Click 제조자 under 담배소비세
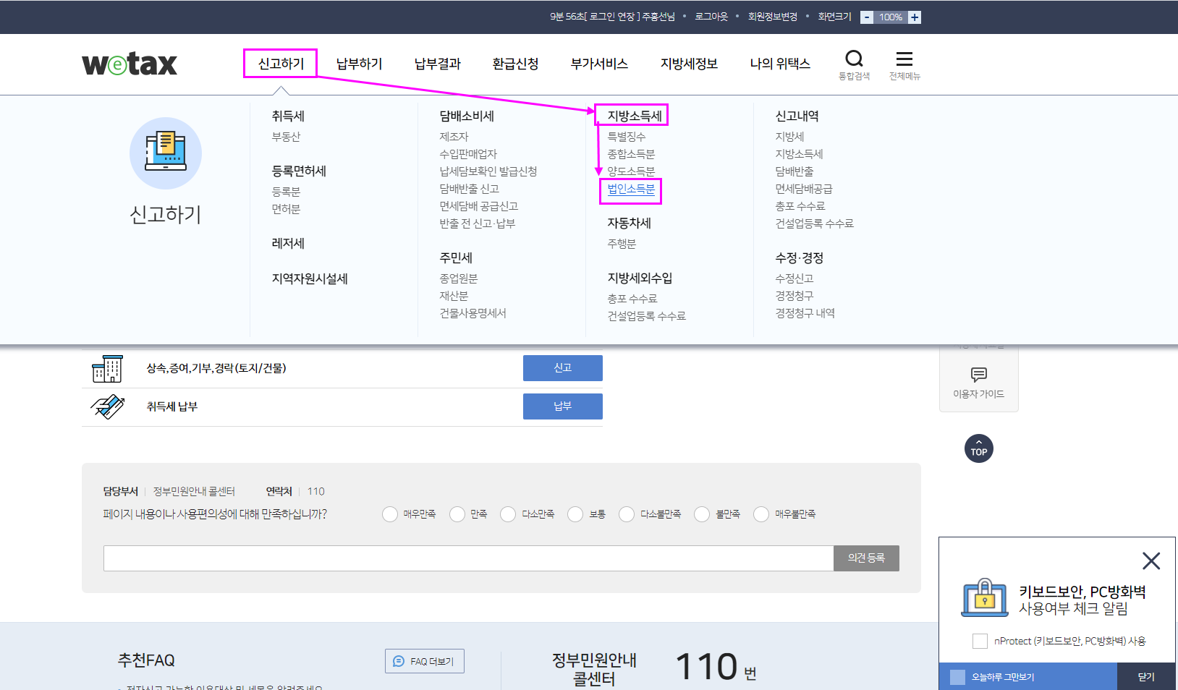 point(454,137)
